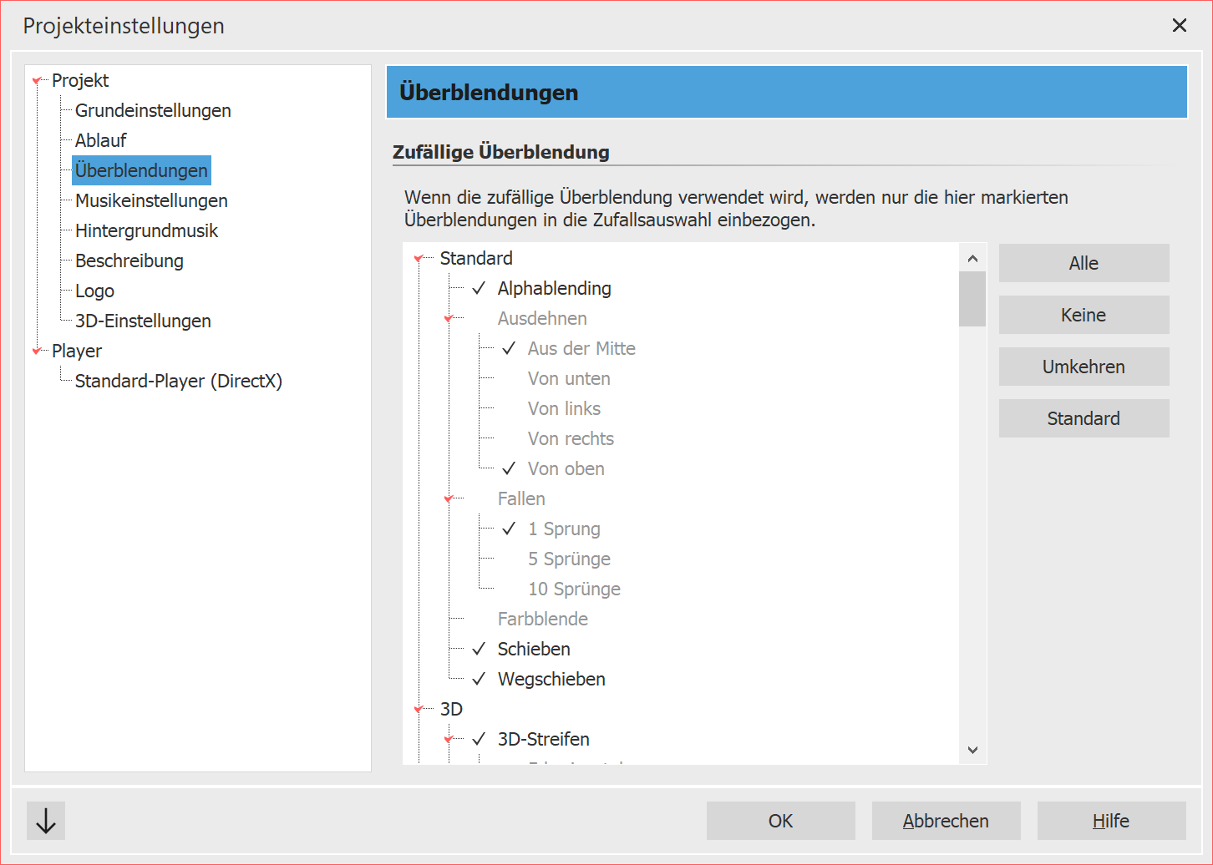Viewport: 1213px width, 865px height.
Task: Collapse the Fallen subgroup
Action: [449, 499]
